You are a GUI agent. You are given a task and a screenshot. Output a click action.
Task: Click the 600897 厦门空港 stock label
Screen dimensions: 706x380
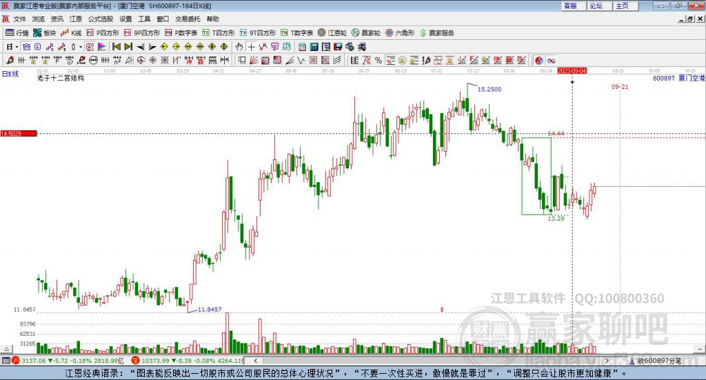pos(678,78)
